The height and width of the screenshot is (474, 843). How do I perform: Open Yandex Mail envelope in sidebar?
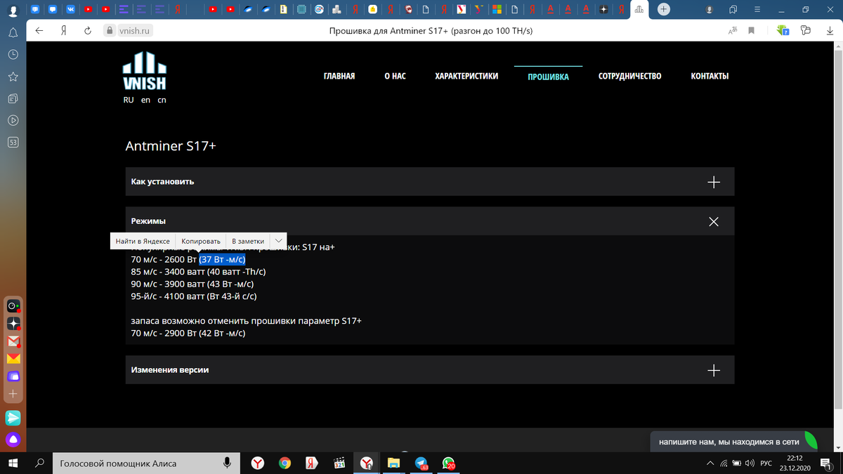click(x=13, y=359)
